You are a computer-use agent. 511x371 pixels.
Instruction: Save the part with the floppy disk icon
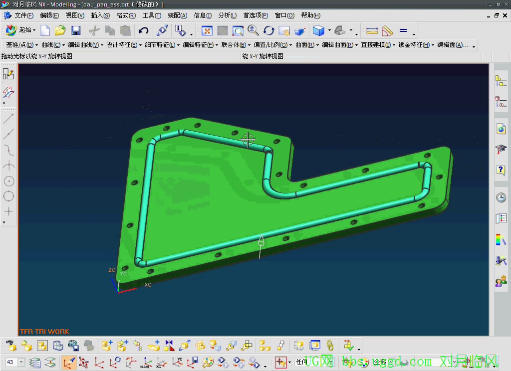(76, 30)
